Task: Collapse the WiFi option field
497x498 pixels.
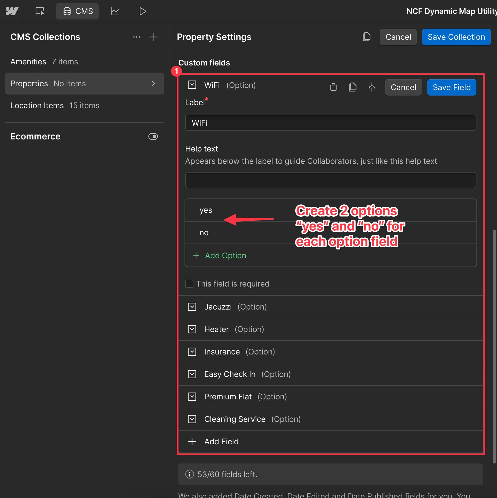Action: click(192, 85)
